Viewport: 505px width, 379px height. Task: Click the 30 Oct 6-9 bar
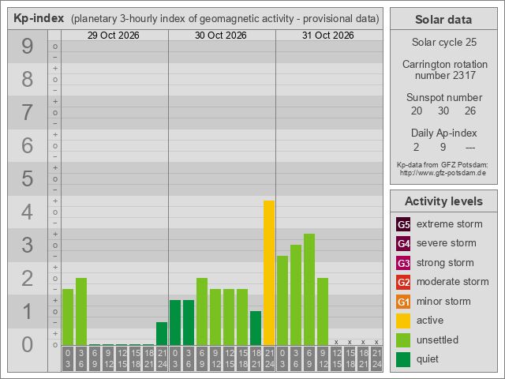tap(202, 311)
